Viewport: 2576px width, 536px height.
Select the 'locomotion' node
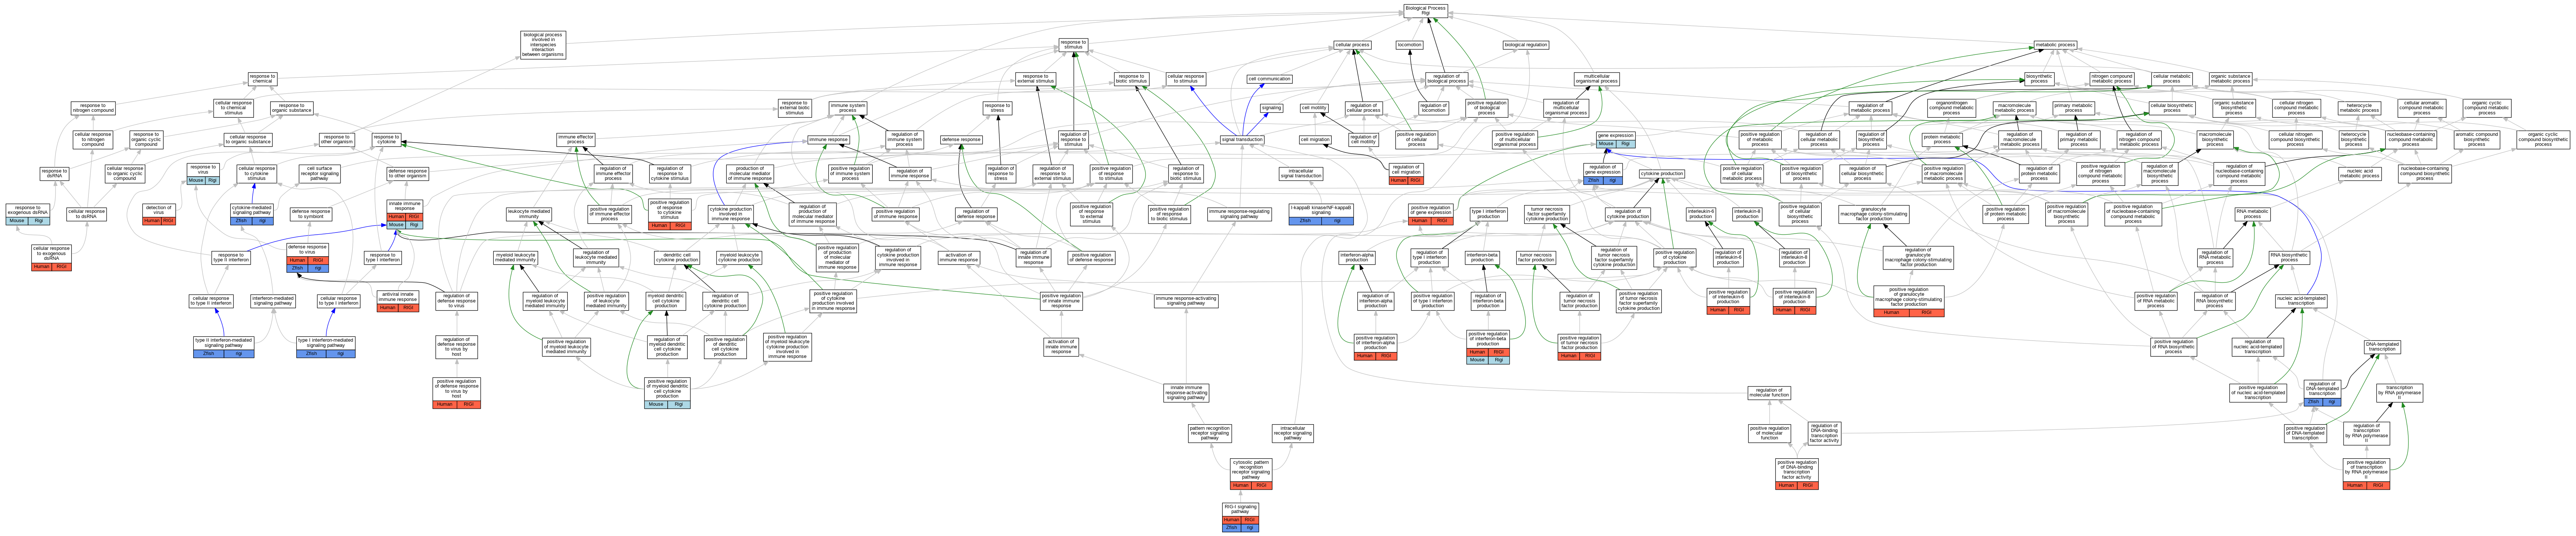click(1409, 45)
